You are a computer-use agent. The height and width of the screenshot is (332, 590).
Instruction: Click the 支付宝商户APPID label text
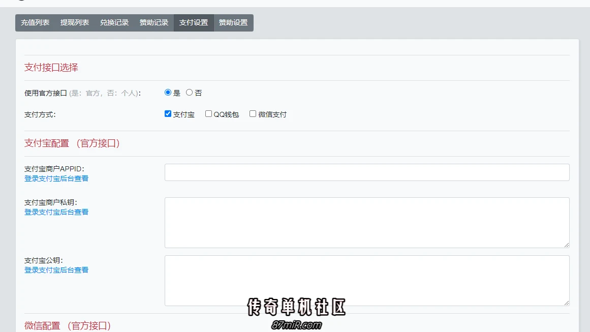(54, 169)
